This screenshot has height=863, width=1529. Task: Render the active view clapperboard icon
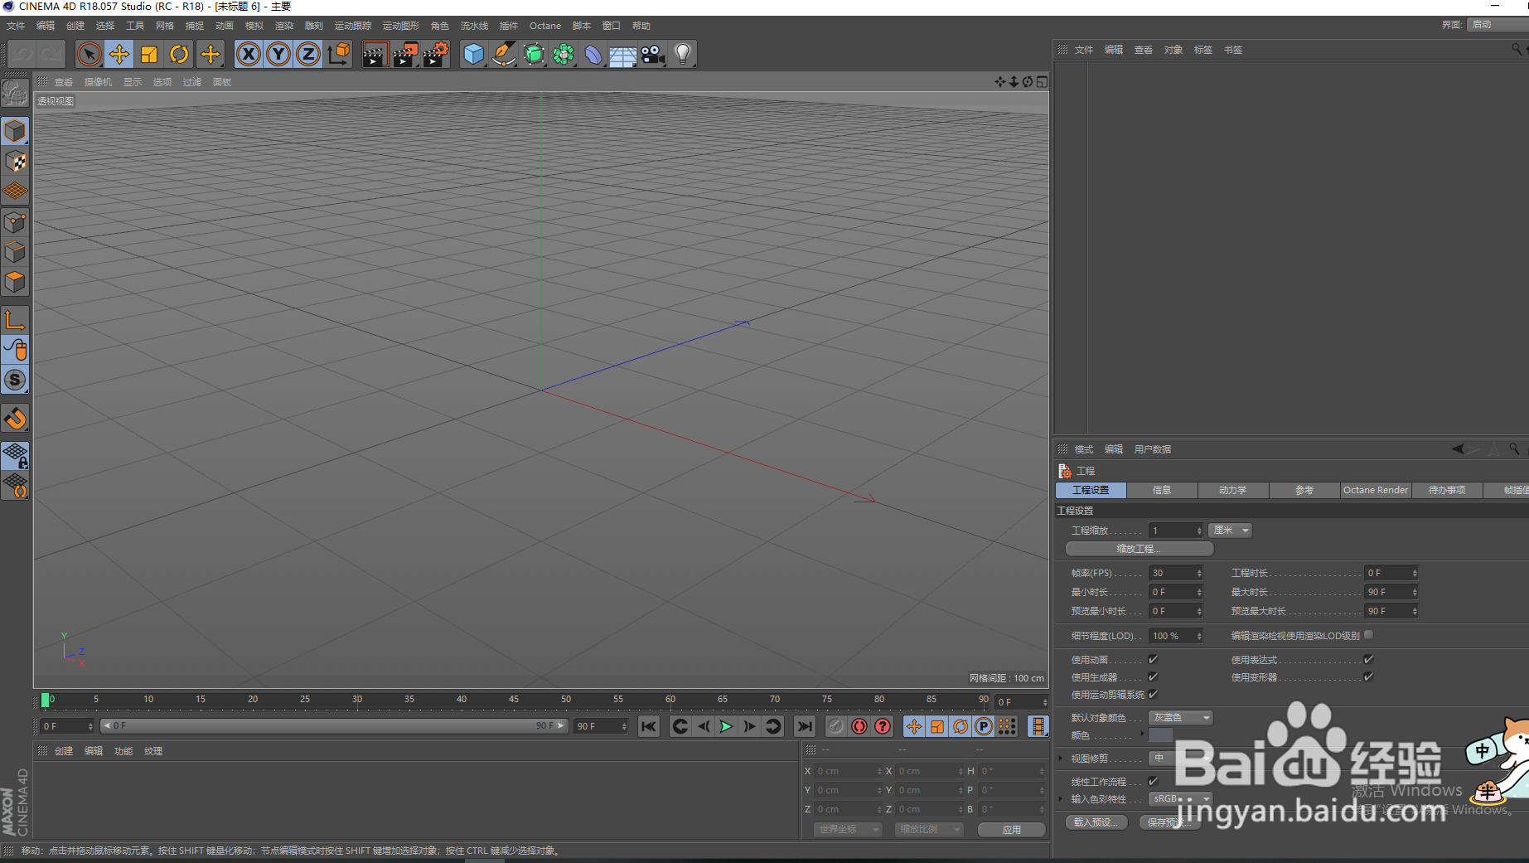coord(375,55)
